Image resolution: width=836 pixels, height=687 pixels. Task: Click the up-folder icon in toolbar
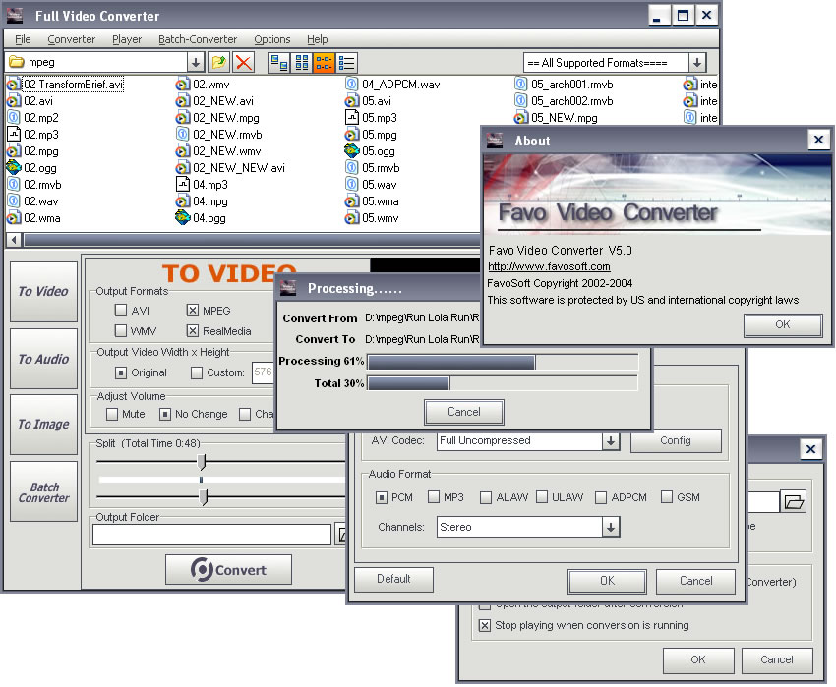[218, 62]
